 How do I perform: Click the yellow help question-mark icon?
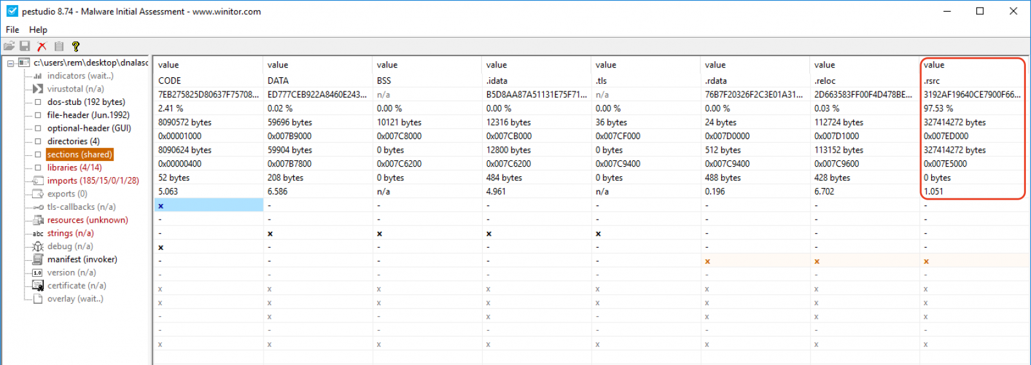(75, 46)
